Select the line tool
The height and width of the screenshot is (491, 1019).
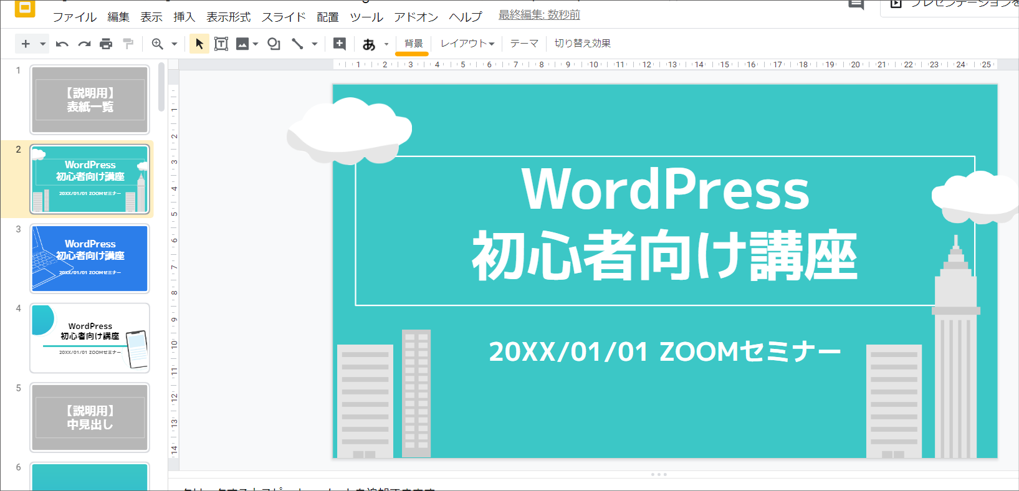click(x=297, y=44)
